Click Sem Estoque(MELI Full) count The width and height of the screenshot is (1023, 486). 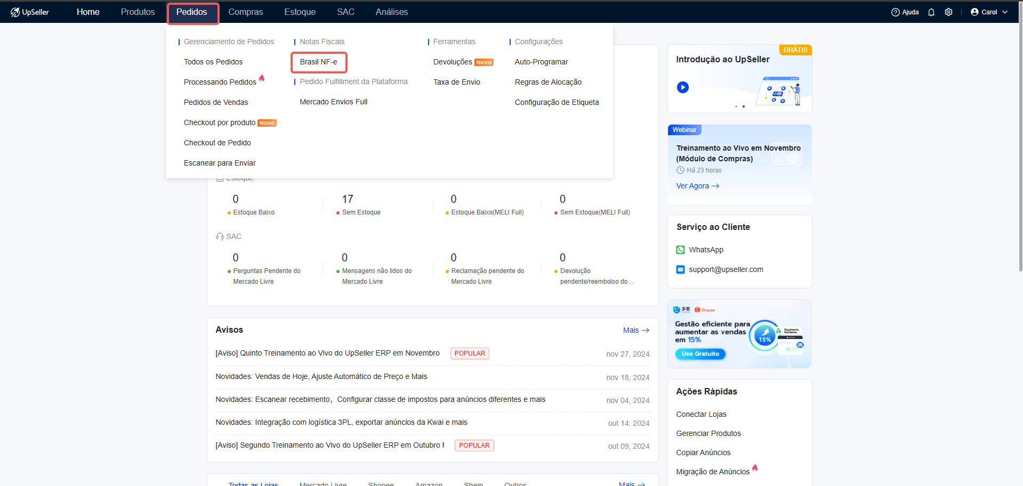562,199
